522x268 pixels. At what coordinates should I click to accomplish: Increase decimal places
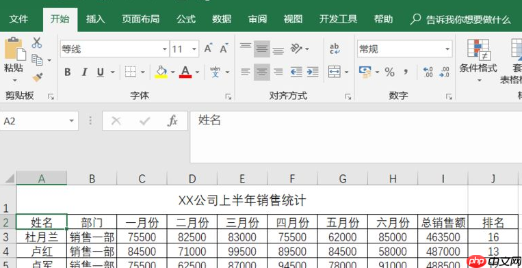click(x=428, y=72)
